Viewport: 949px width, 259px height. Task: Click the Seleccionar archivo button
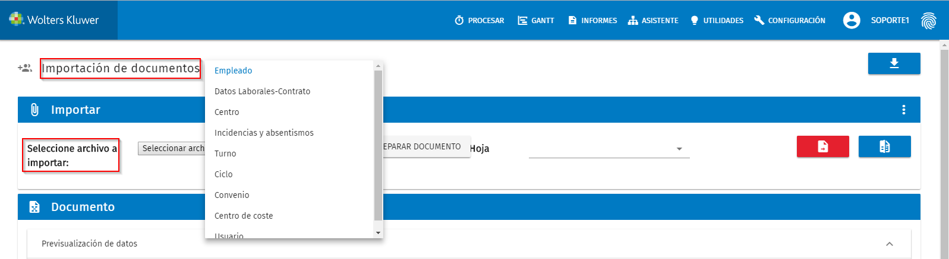(172, 148)
